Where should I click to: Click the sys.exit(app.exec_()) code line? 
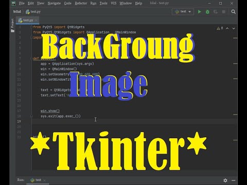[61, 116]
